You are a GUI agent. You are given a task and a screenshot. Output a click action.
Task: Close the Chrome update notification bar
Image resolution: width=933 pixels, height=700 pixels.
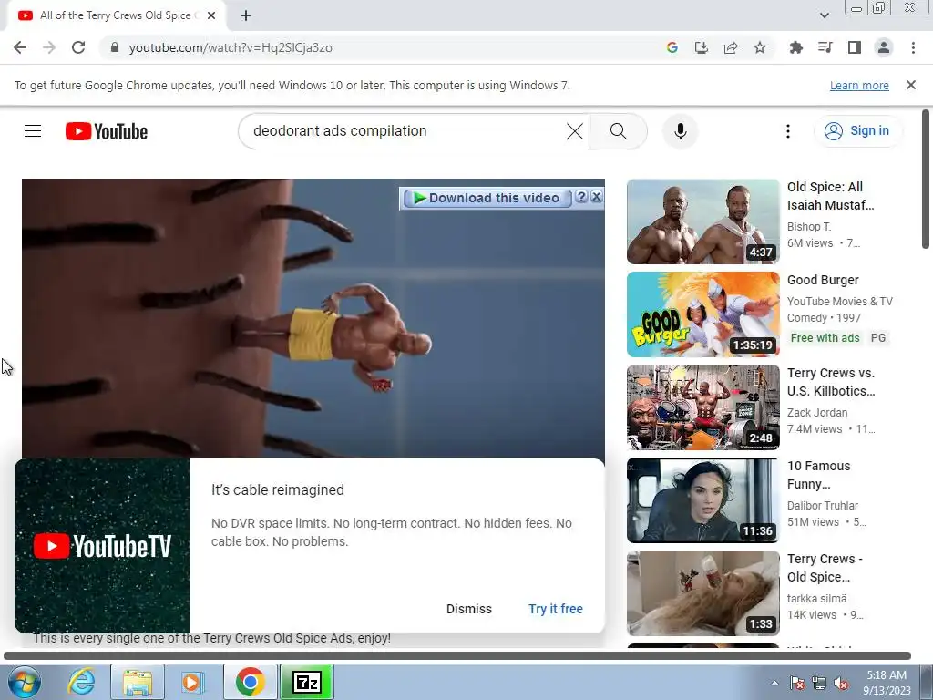911,85
